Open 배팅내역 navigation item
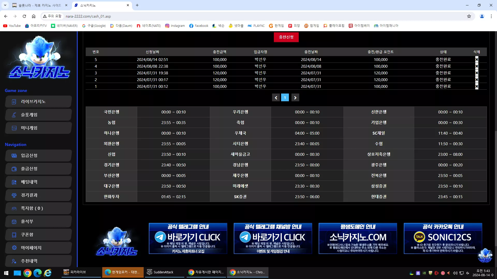 (38, 182)
